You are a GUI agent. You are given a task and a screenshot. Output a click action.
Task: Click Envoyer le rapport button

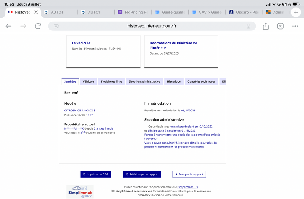[189, 174]
